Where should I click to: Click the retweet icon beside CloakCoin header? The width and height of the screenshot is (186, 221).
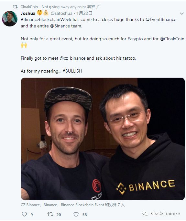click(15, 7)
